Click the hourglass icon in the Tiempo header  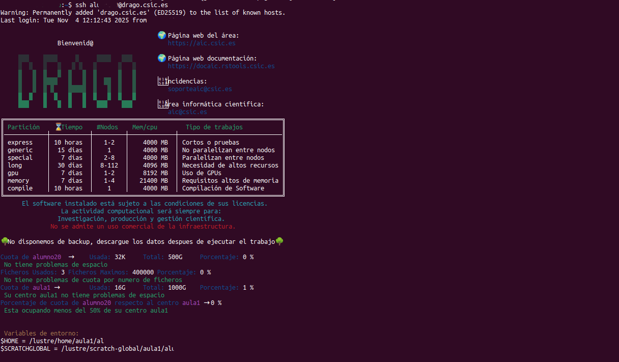pyautogui.click(x=59, y=127)
